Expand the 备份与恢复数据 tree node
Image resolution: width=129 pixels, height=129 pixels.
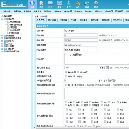tap(2, 51)
